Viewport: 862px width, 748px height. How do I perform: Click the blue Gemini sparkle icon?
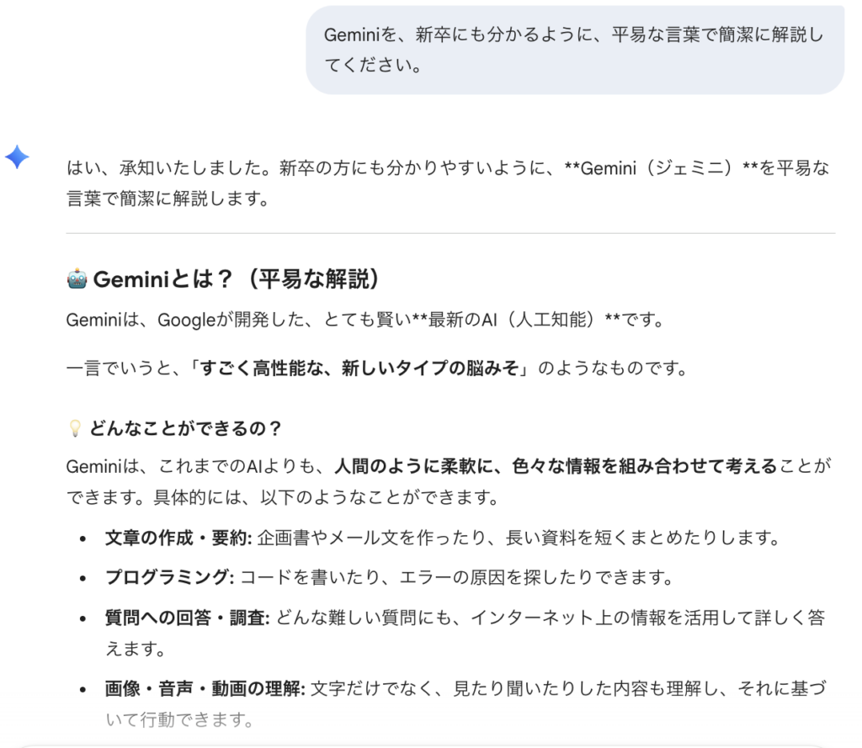18,156
